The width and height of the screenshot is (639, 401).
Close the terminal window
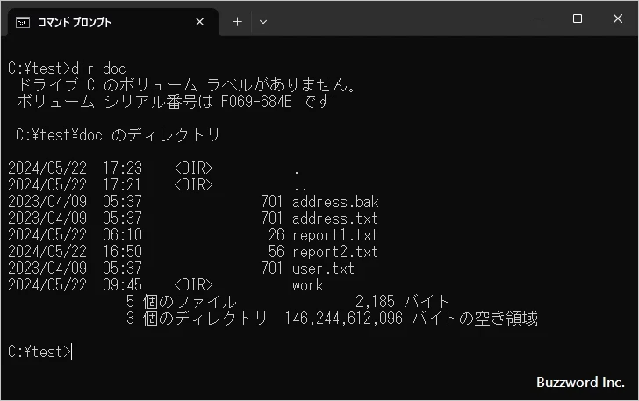pos(618,18)
